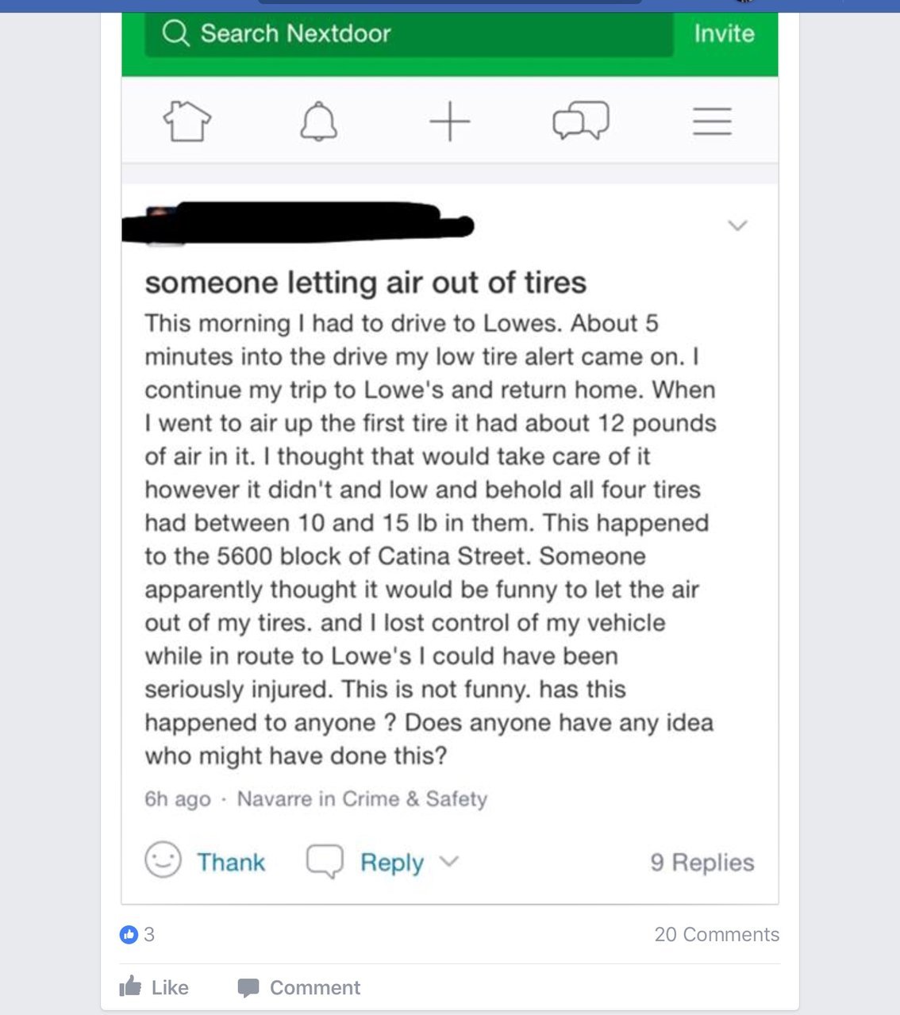Open the hamburger menu icon
Screen dimensions: 900x1015
(x=712, y=121)
